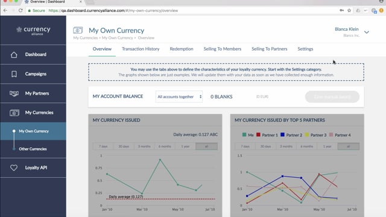
Task: Click the Dashboard home icon
Action: coord(14,55)
